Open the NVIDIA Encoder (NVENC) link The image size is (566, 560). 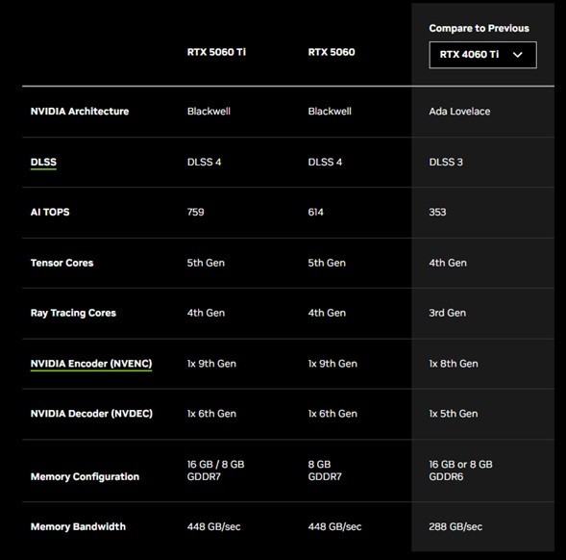pos(91,364)
